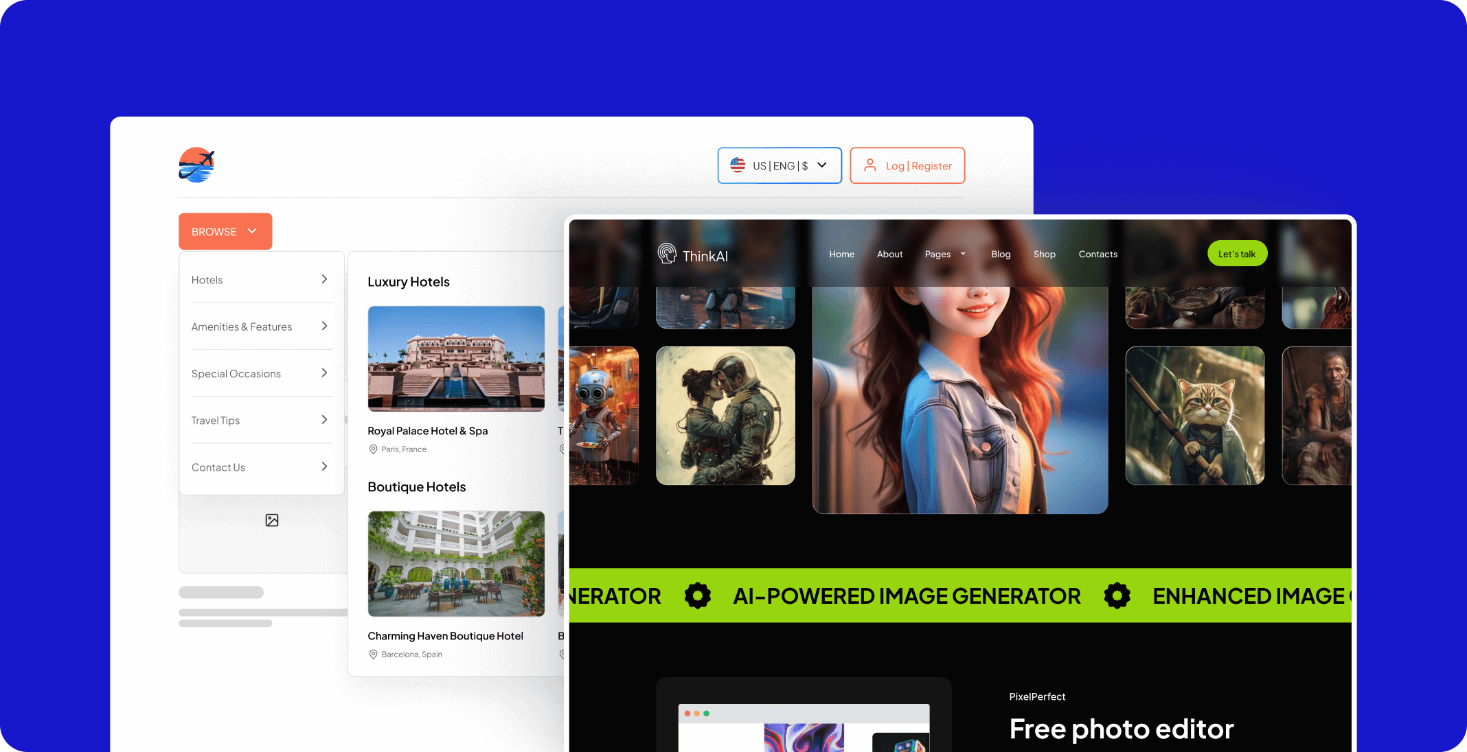
Task: Expand the Amenities & Features chevron
Action: click(x=323, y=326)
